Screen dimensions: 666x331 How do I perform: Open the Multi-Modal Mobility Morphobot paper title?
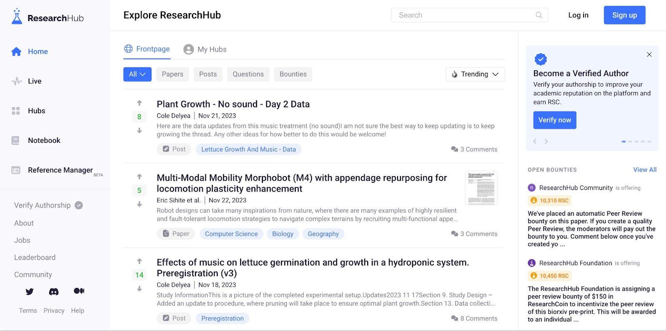tap(302, 183)
